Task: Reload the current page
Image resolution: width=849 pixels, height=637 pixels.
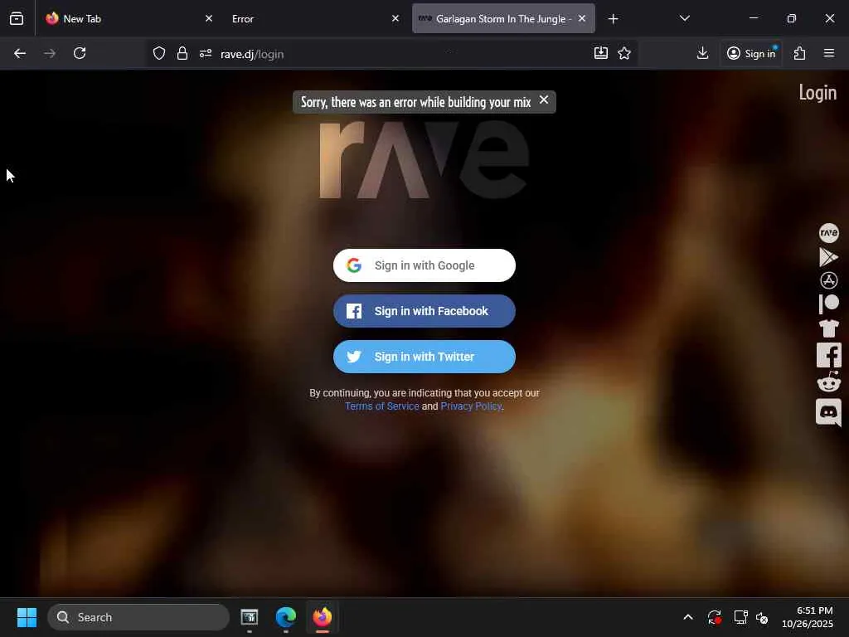Action: 80,54
